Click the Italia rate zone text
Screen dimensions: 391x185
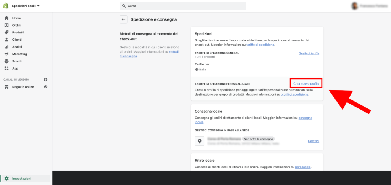tap(203, 70)
